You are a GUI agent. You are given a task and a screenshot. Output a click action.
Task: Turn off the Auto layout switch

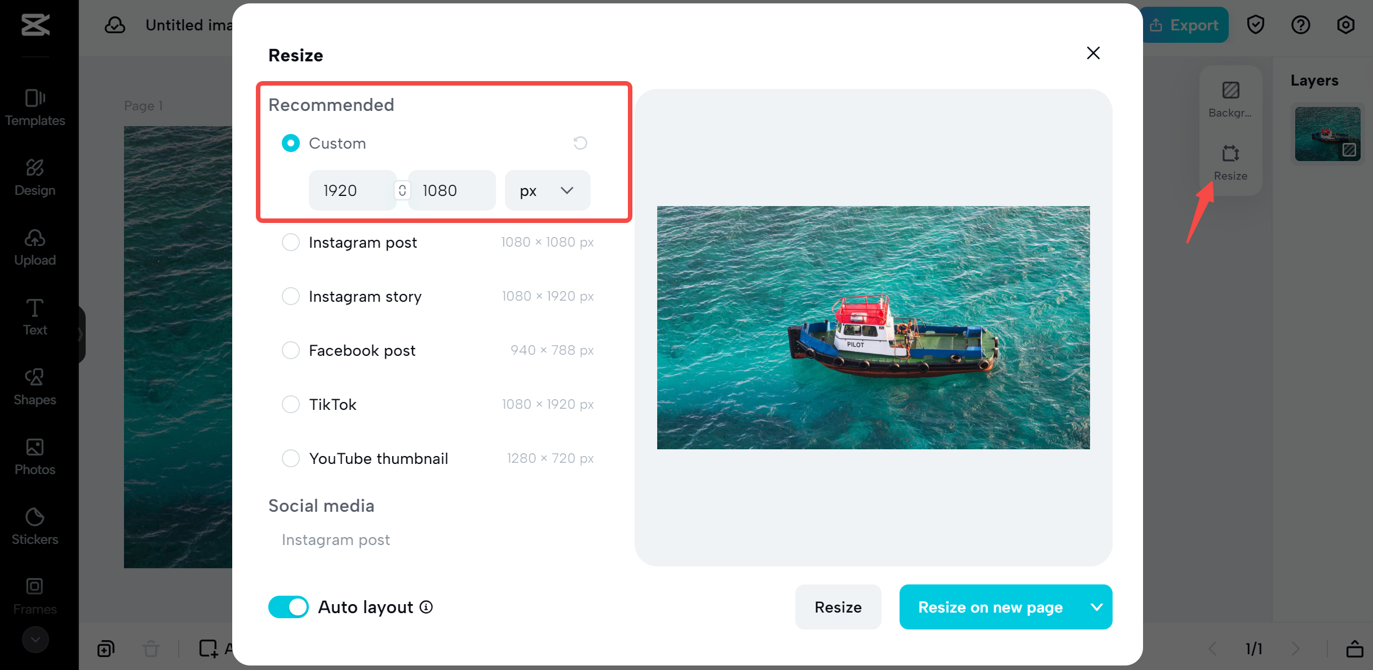289,607
